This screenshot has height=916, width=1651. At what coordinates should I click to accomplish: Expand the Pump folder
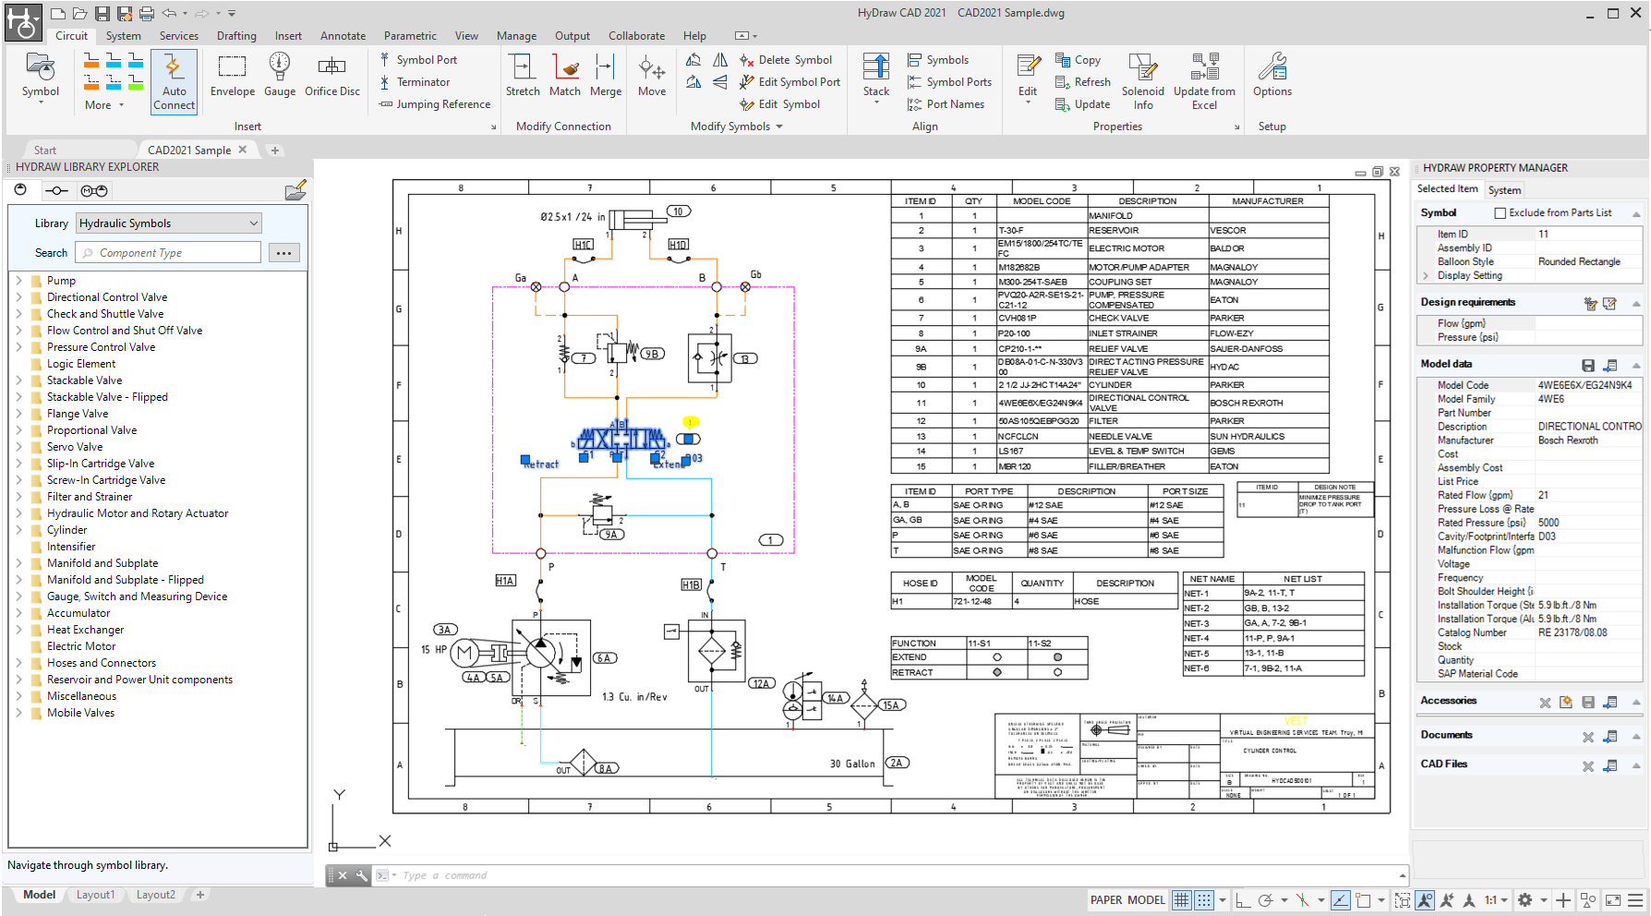coord(18,281)
